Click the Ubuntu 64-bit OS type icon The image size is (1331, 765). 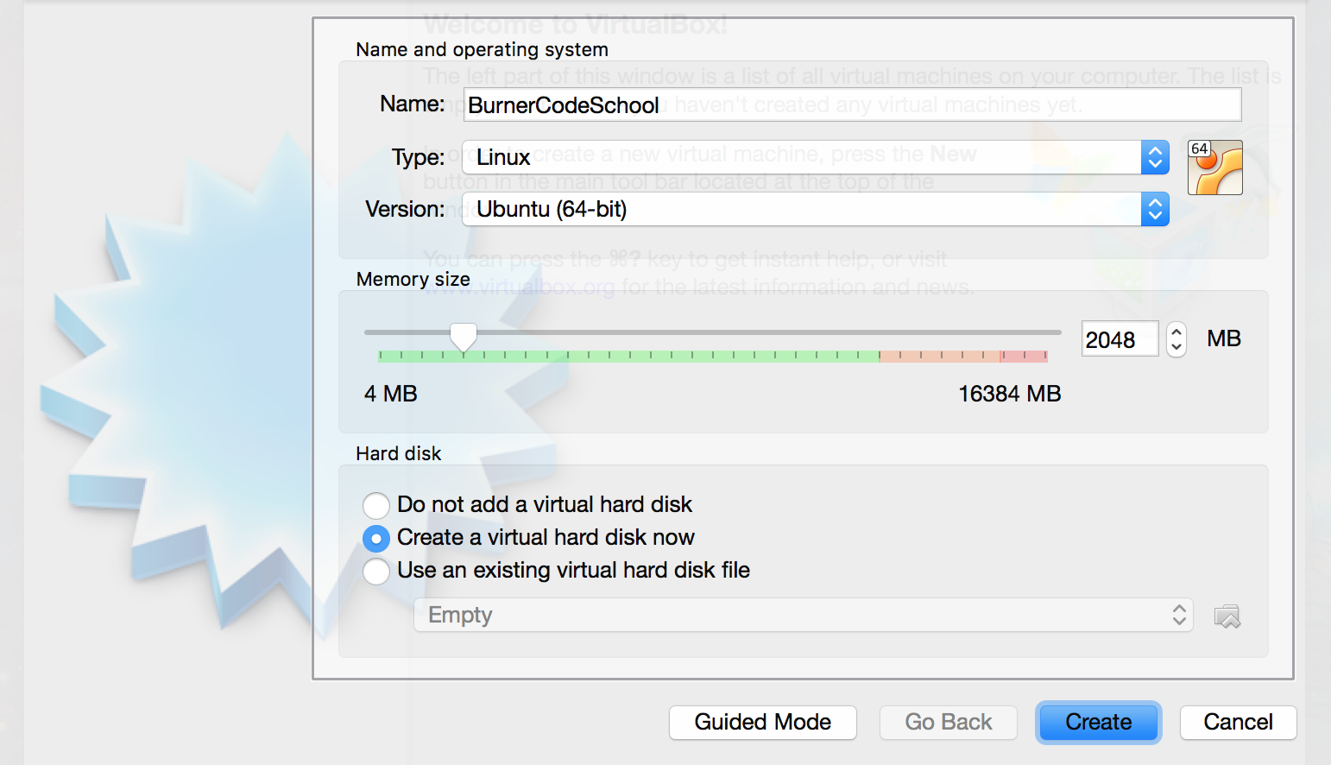(x=1214, y=168)
